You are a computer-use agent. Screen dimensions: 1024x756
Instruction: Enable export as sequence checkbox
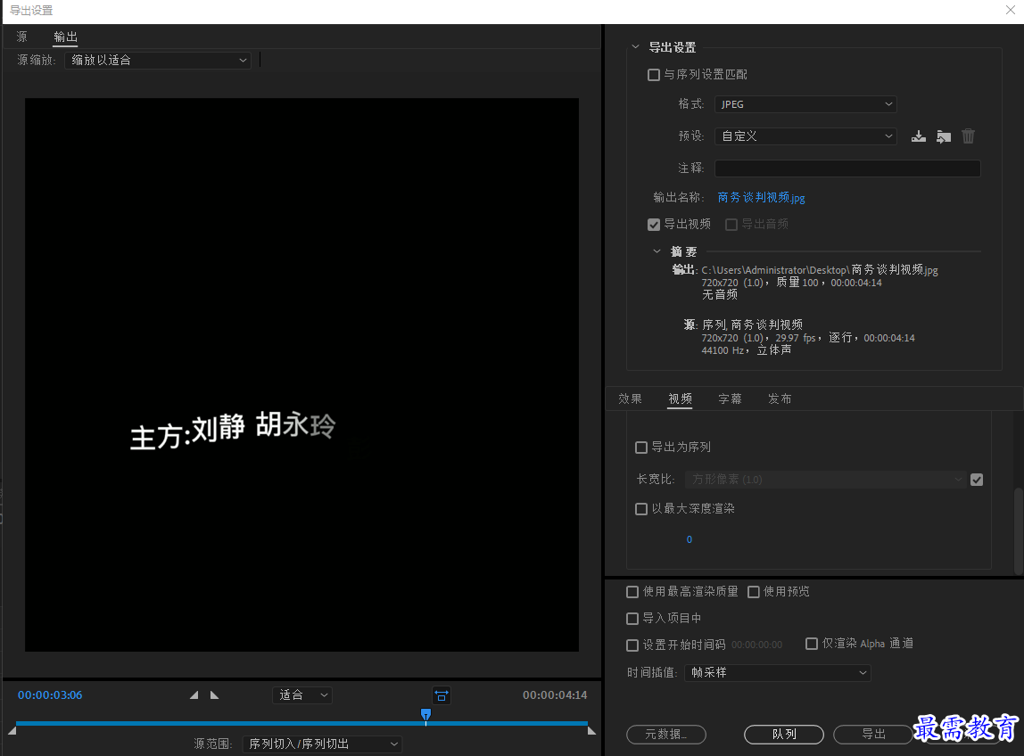tap(640, 448)
